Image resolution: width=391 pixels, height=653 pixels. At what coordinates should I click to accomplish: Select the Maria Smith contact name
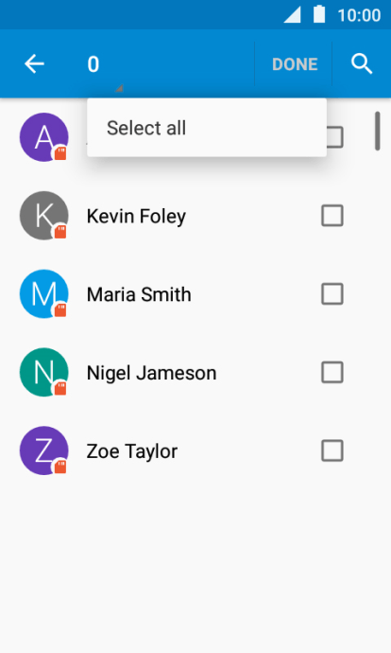(x=139, y=294)
